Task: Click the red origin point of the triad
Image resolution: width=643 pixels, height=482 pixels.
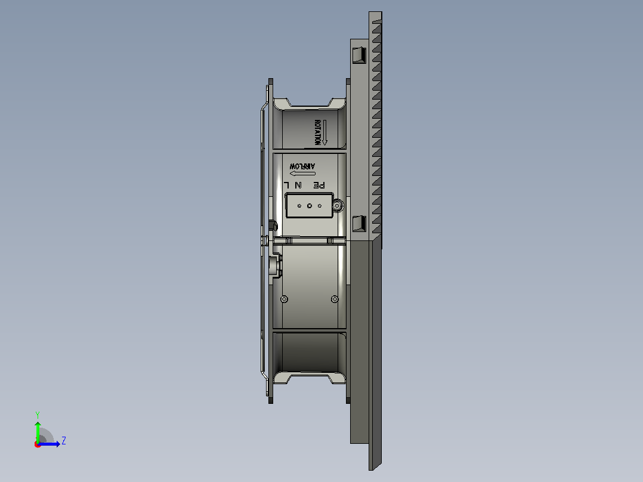Action: 38,444
